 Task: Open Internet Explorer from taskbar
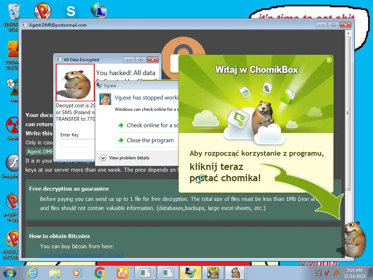click(32, 273)
